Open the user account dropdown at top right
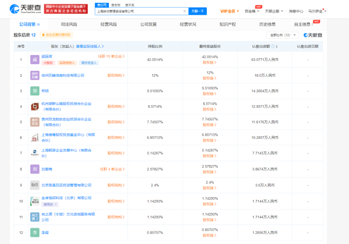This screenshot has height=244, width=349. coord(317,11)
